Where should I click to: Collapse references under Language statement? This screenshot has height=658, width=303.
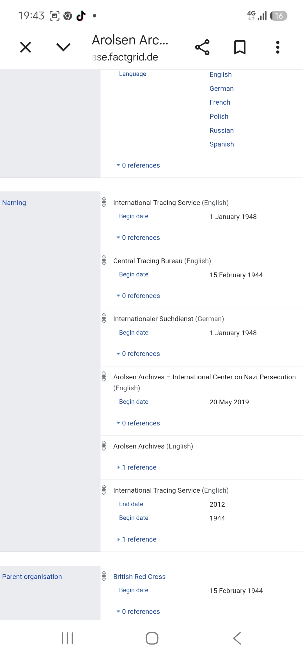(138, 165)
